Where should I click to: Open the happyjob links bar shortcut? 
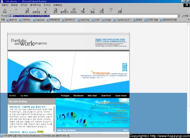point(39,20)
